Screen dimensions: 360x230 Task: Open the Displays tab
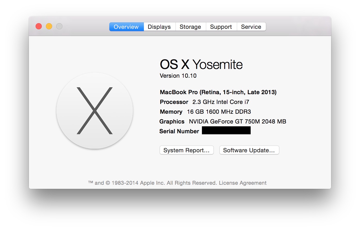(159, 27)
